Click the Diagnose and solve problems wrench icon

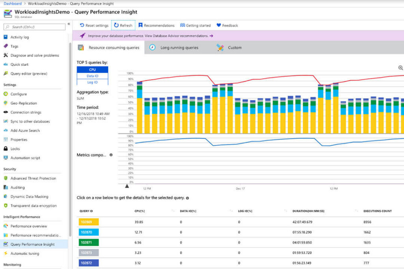6,55
